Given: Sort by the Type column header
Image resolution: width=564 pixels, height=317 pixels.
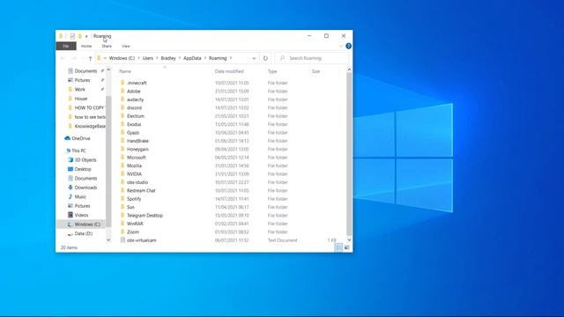Looking at the screenshot, I should [x=272, y=71].
